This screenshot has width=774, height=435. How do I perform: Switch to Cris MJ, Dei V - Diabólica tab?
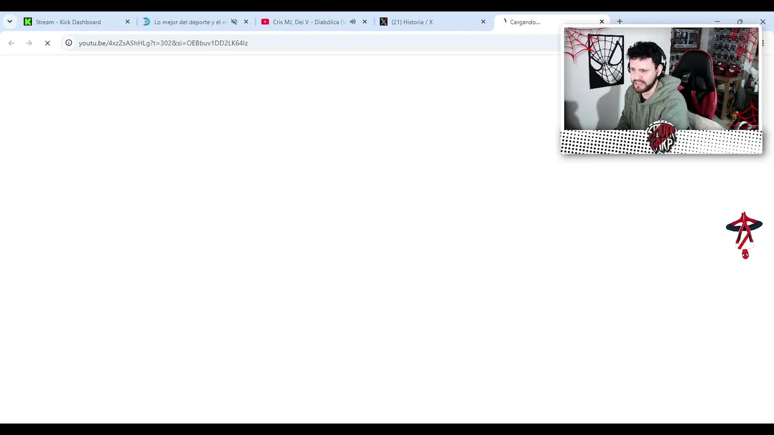[x=313, y=22]
